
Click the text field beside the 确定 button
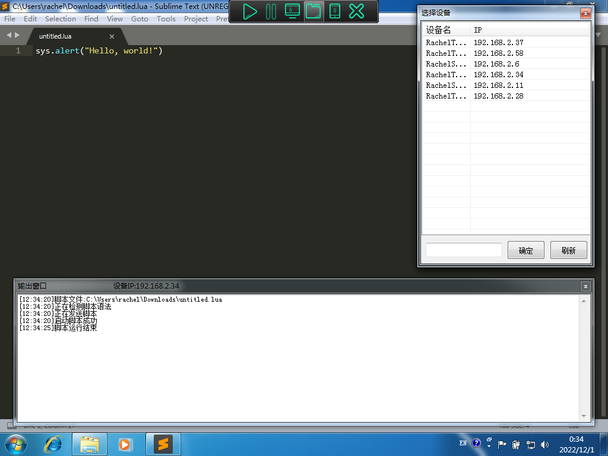[464, 250]
